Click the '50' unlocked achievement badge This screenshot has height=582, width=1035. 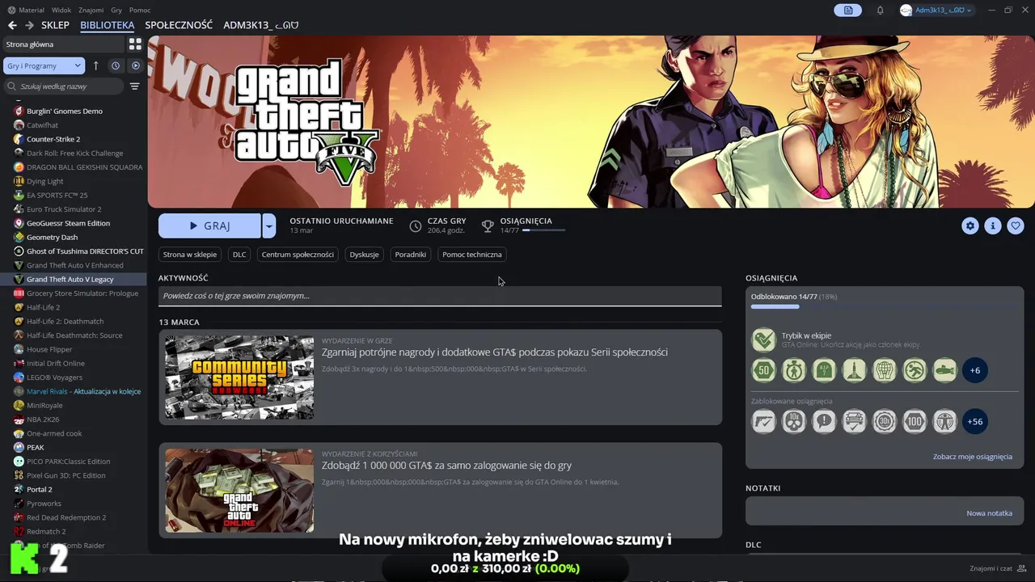(x=764, y=370)
